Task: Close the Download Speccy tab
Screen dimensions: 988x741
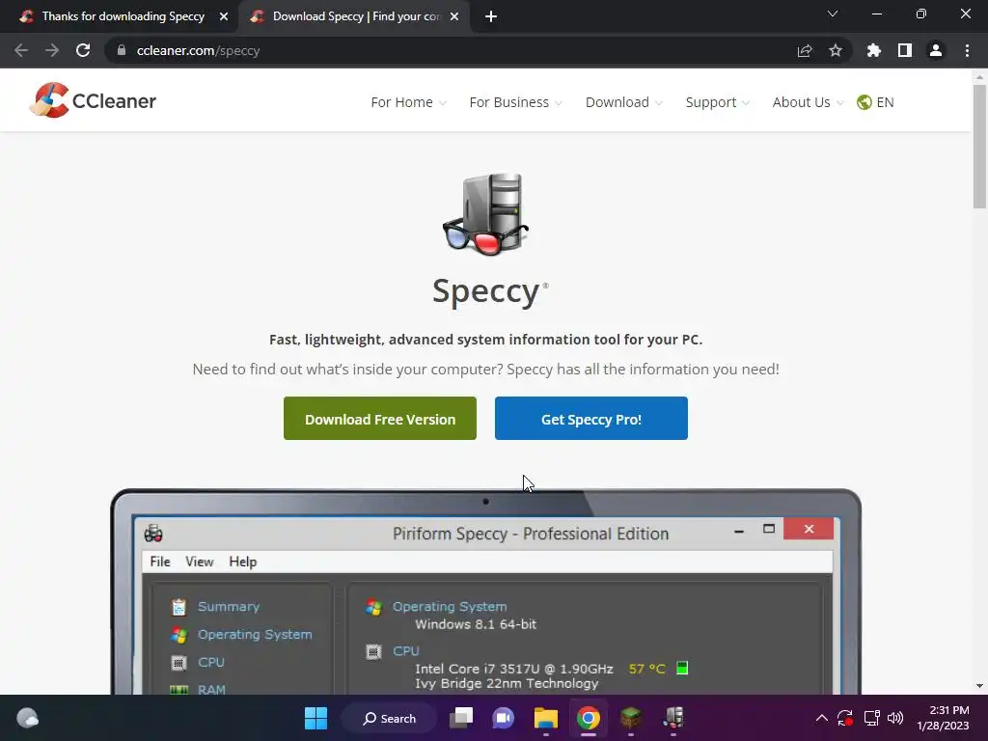Action: 454,16
